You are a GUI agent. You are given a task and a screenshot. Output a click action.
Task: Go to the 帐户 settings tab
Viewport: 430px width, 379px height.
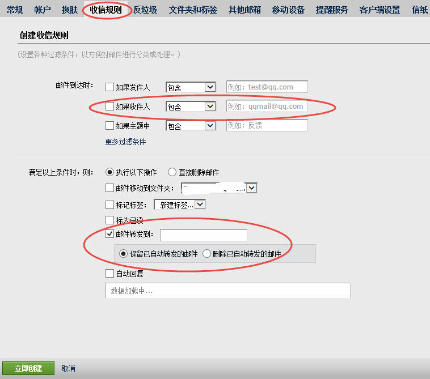[43, 10]
